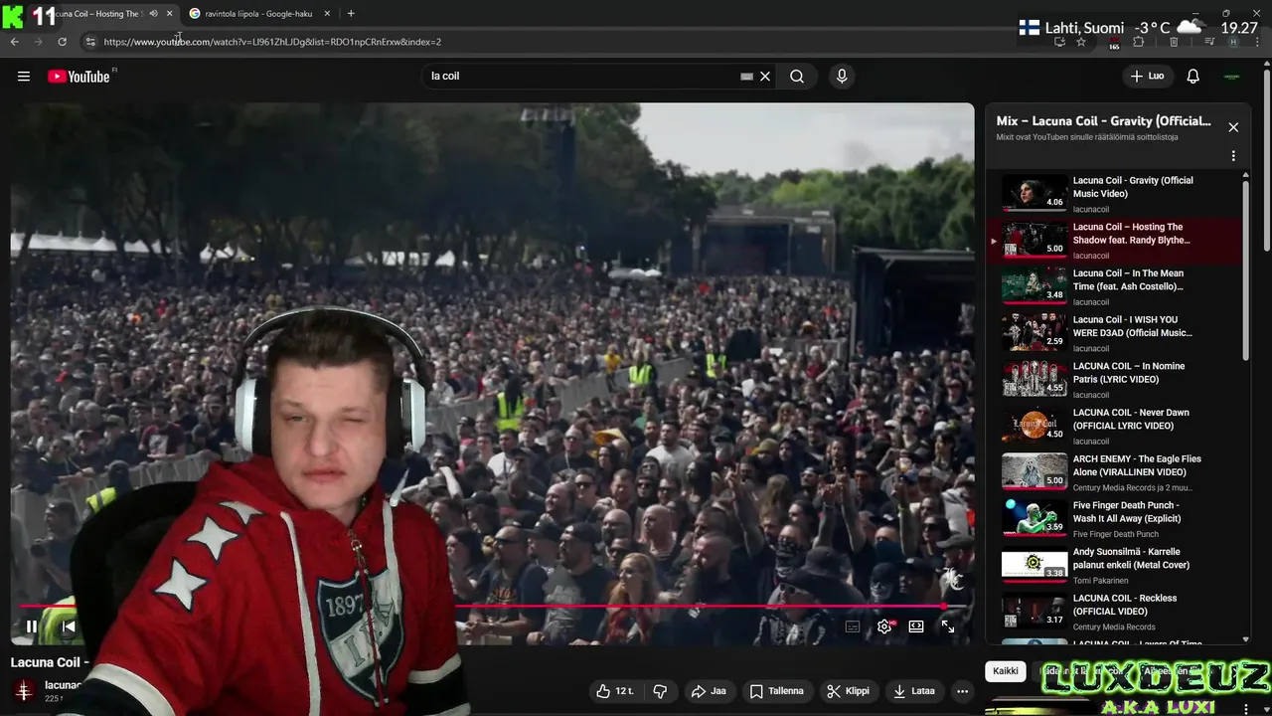The image size is (1272, 716).
Task: Open the channel avatar below the video
Action: (24, 691)
